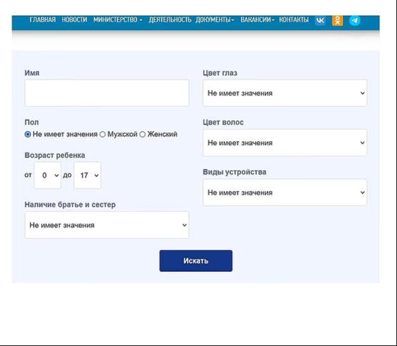Viewport: 397px width, 346px height.
Task: Click into the 'Имя' text field
Action: [106, 93]
